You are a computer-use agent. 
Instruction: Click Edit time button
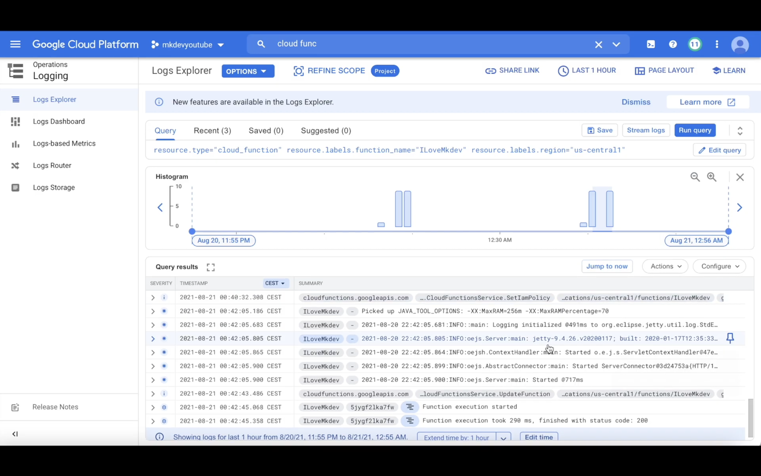(539, 437)
